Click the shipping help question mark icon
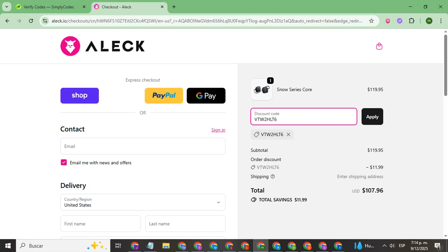This screenshot has width=448, height=252. tap(272, 177)
